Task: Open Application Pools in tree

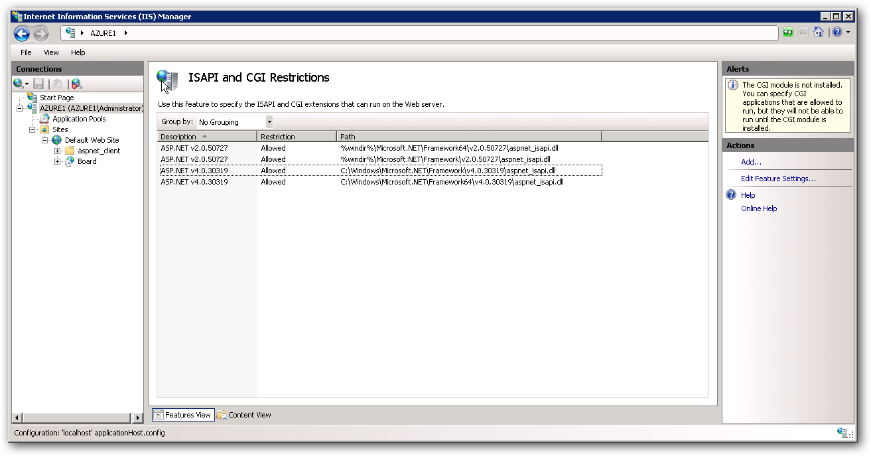Action: pos(79,119)
